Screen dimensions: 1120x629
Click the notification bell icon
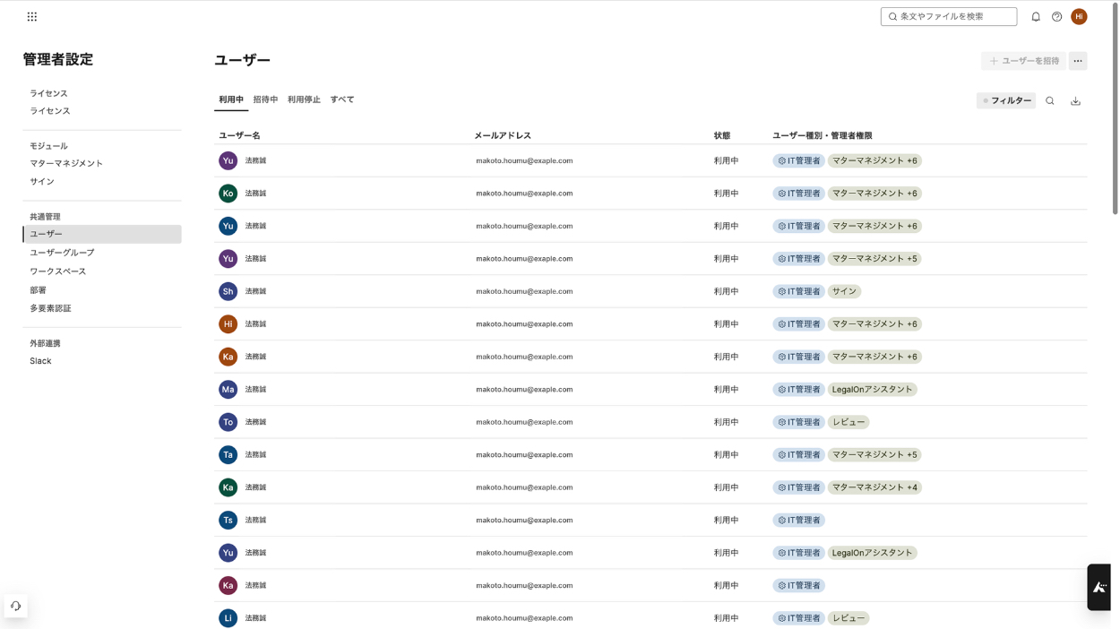pyautogui.click(x=1036, y=16)
